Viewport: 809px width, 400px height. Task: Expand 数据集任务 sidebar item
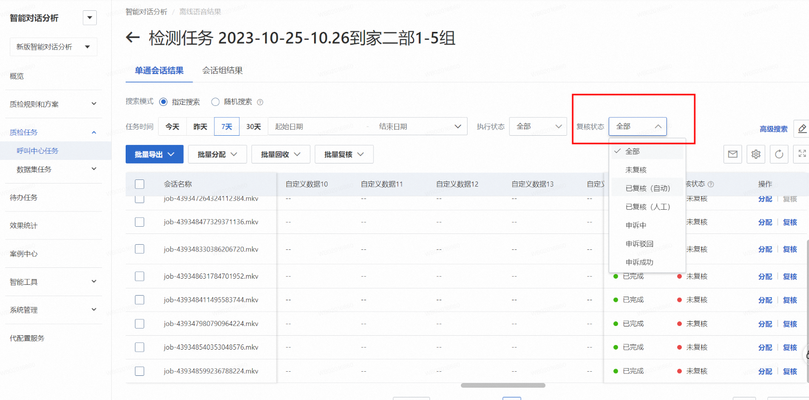click(94, 169)
